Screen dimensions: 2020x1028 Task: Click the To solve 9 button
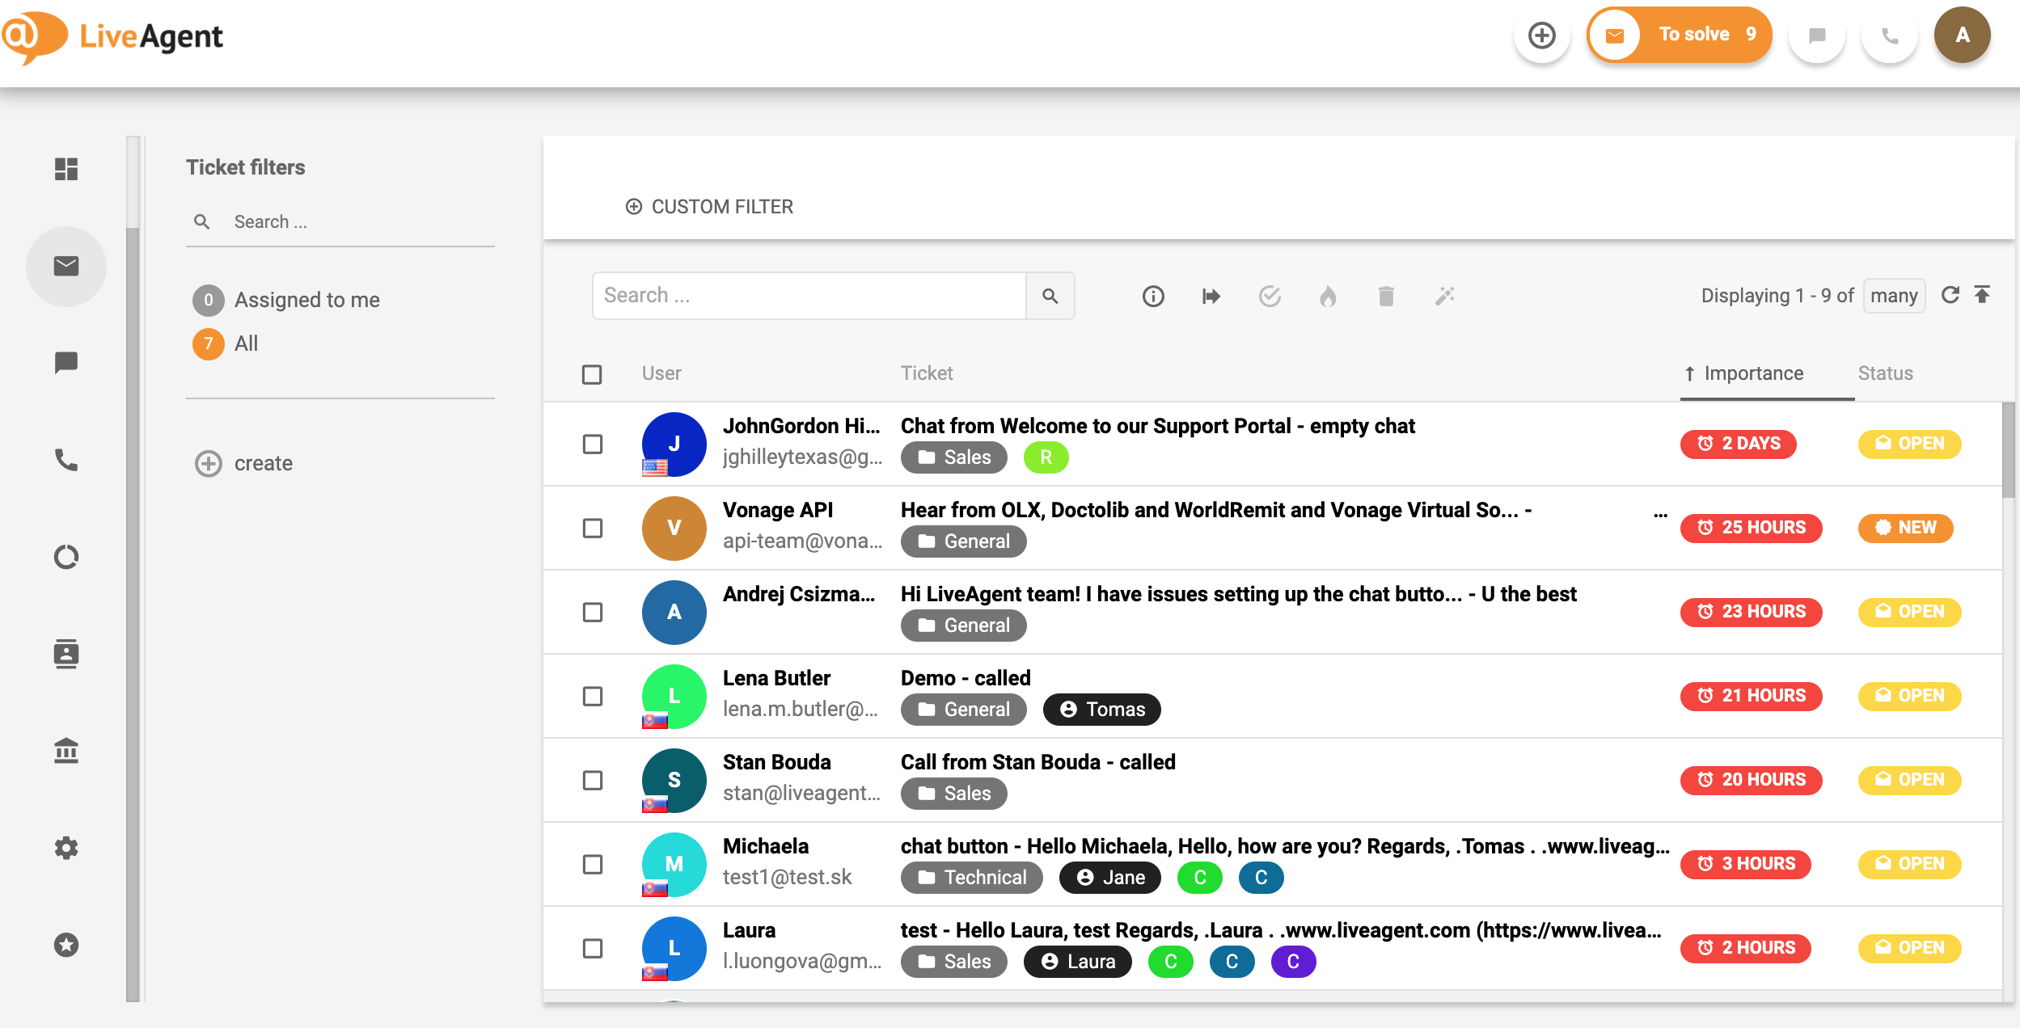click(1680, 35)
